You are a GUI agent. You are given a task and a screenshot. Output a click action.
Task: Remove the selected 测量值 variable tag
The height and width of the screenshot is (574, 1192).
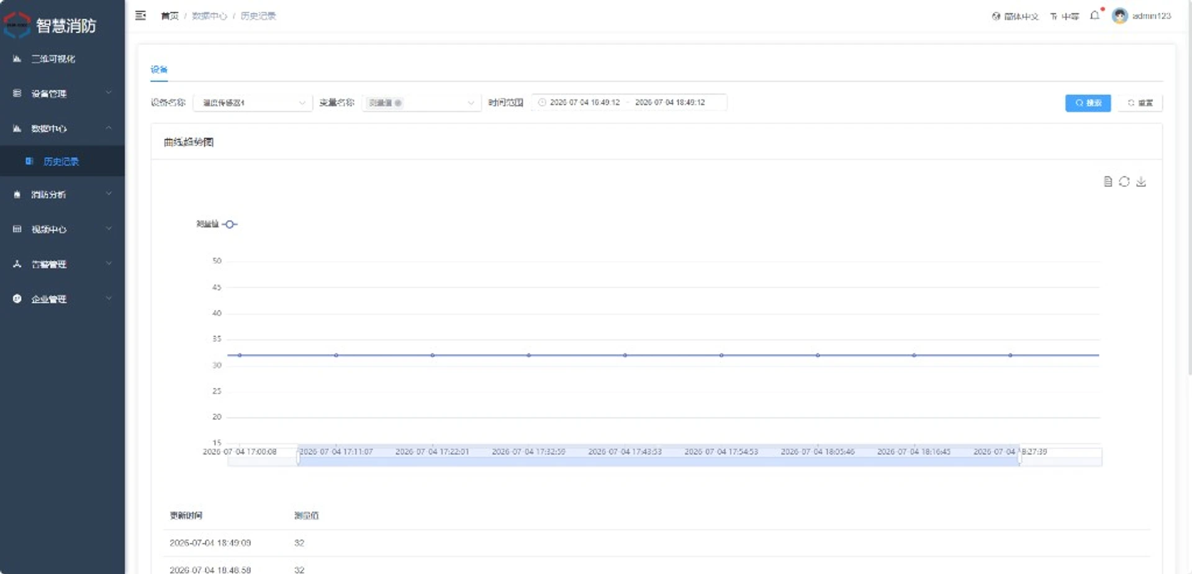(x=398, y=103)
